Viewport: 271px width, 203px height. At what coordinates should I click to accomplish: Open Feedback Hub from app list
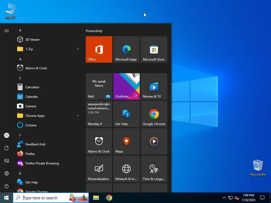[48, 144]
